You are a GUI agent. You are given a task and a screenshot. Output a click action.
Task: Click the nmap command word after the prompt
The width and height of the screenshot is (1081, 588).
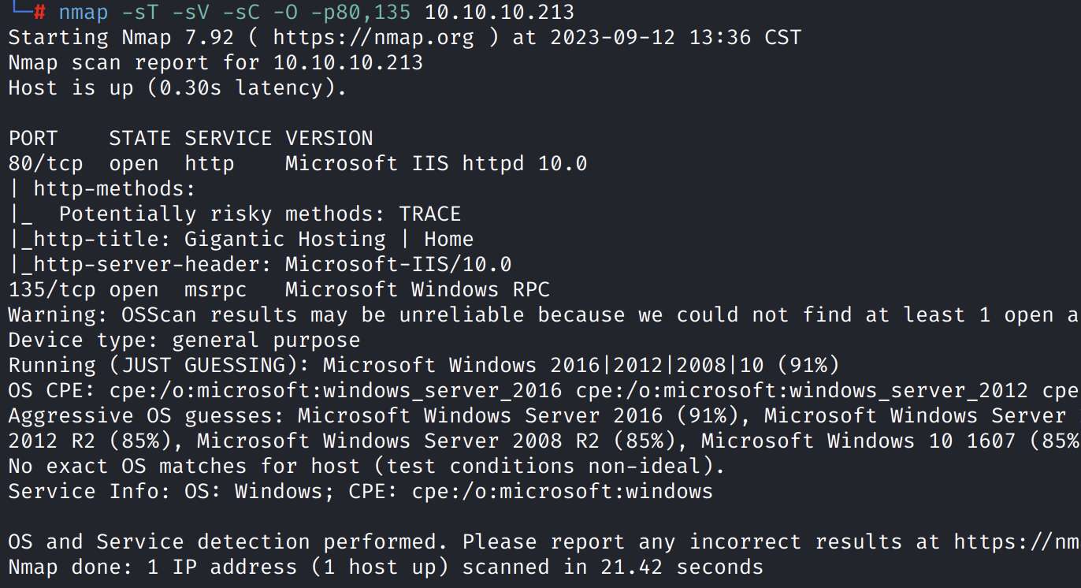click(84, 12)
